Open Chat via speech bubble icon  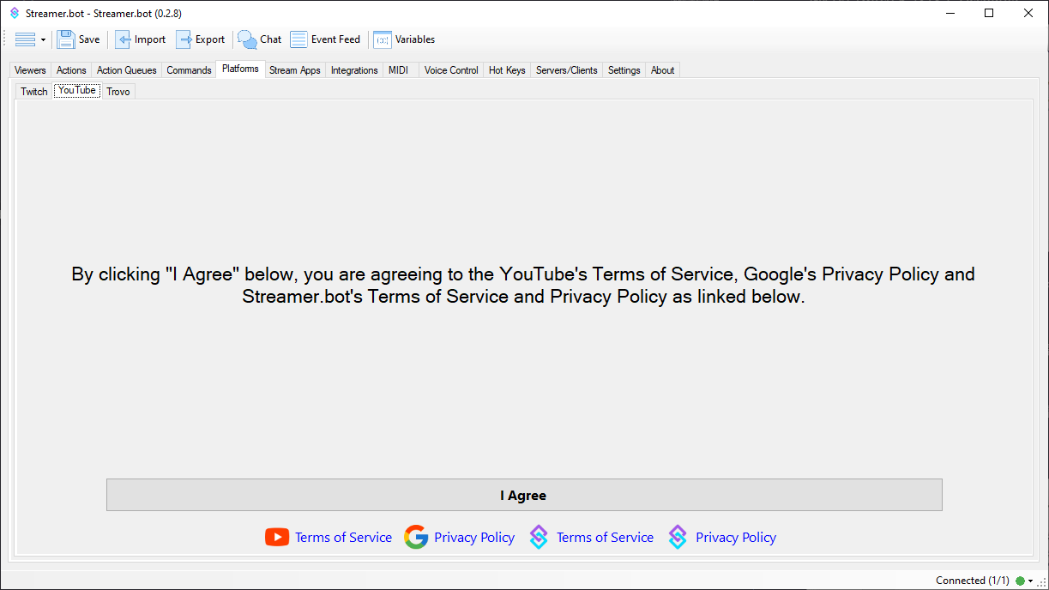[x=247, y=39]
